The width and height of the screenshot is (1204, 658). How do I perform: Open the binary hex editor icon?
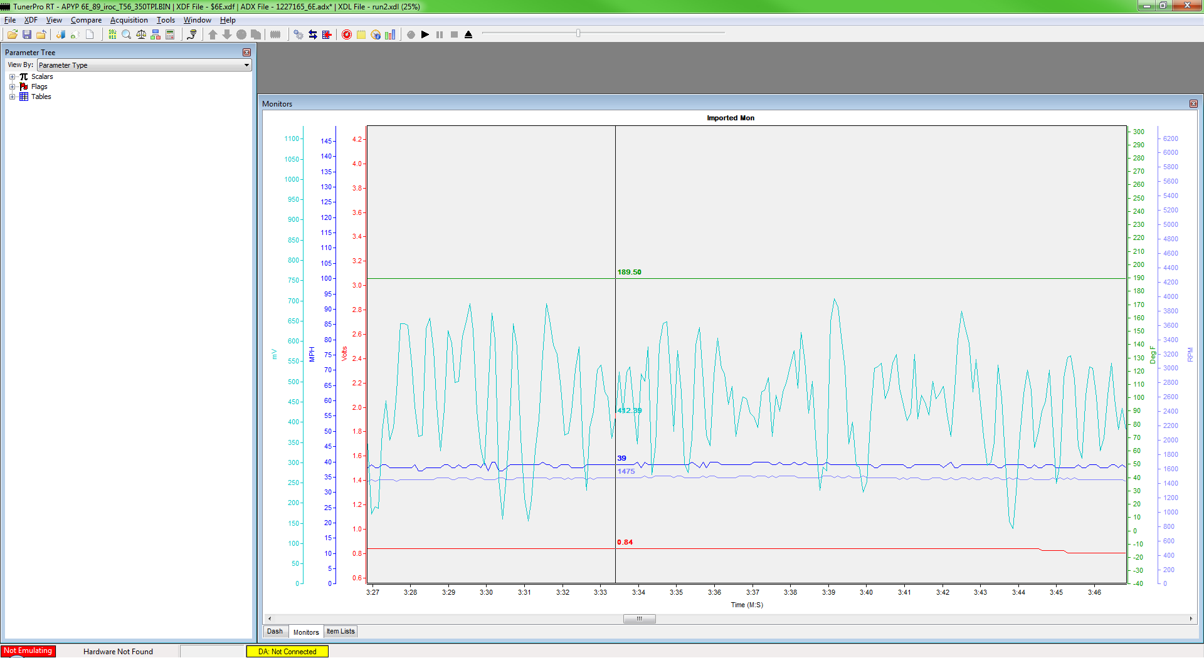pyautogui.click(x=112, y=34)
